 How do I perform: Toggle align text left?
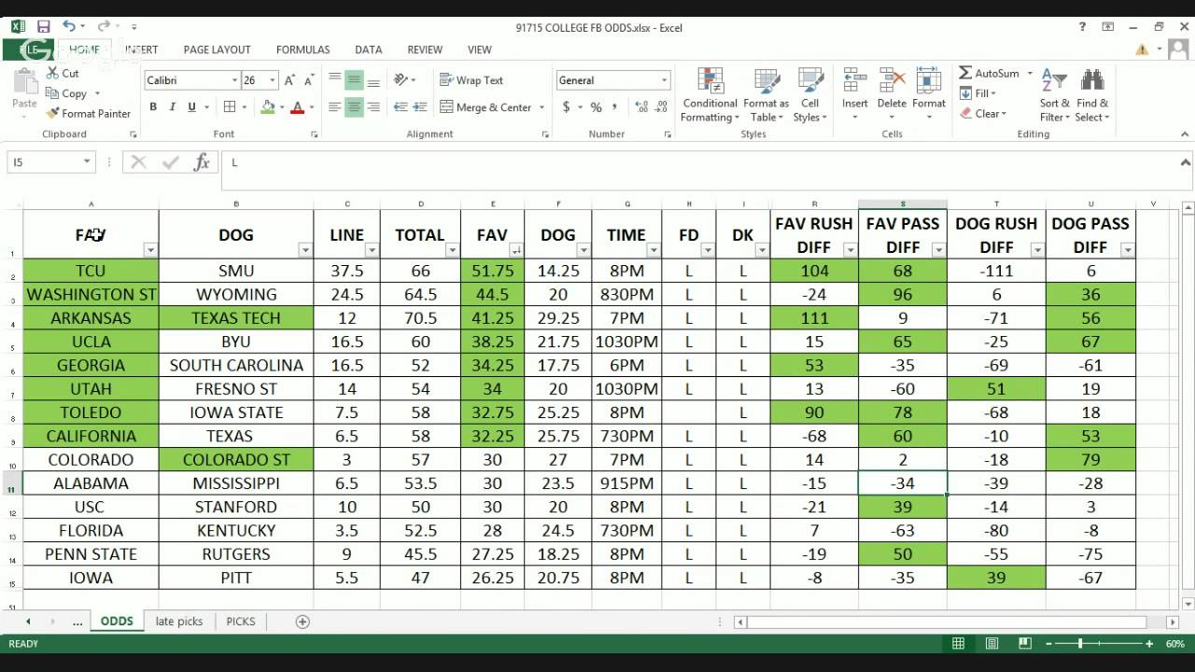(334, 107)
